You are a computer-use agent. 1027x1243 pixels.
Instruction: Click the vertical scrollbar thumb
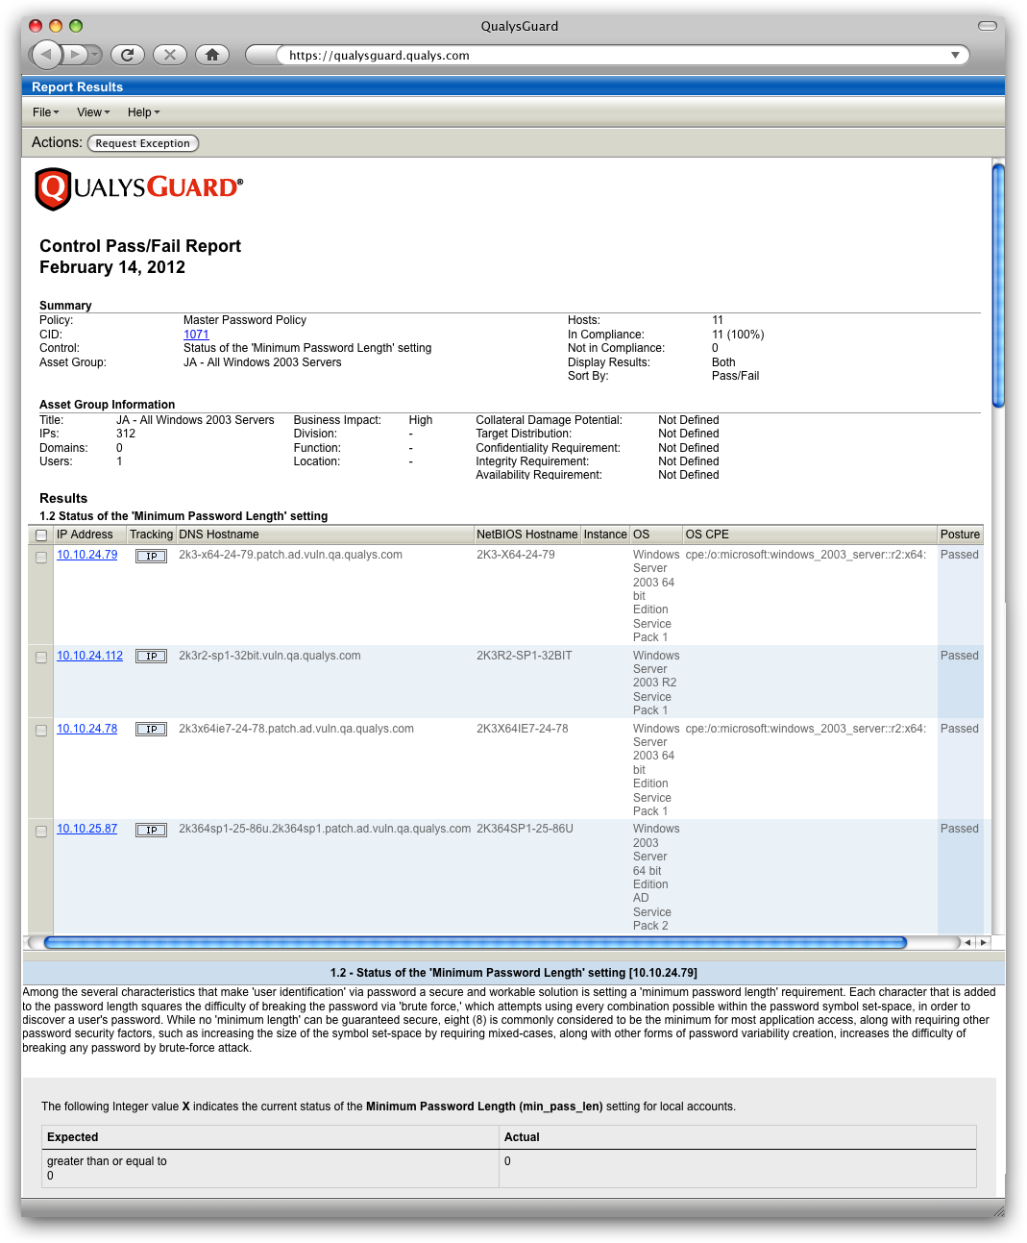coord(998,286)
